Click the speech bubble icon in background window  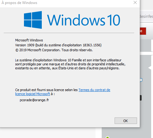click(141, 80)
